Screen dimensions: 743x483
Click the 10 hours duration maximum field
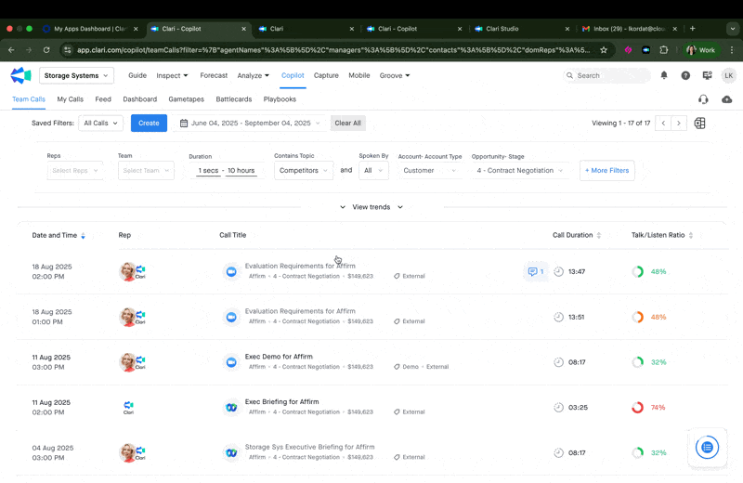tap(241, 171)
